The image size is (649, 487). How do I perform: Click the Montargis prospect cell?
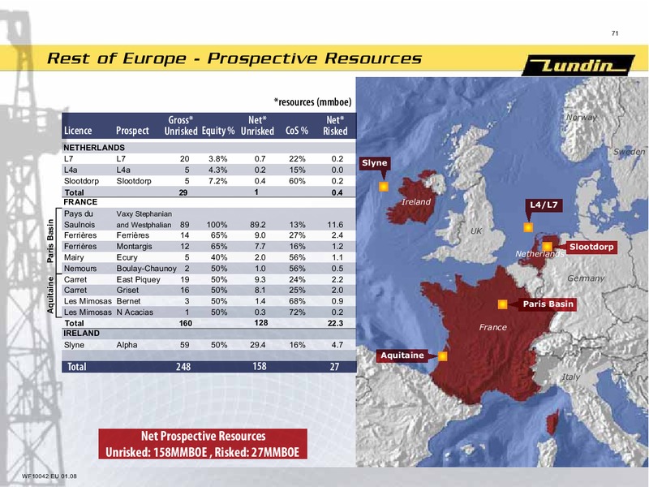pos(134,247)
